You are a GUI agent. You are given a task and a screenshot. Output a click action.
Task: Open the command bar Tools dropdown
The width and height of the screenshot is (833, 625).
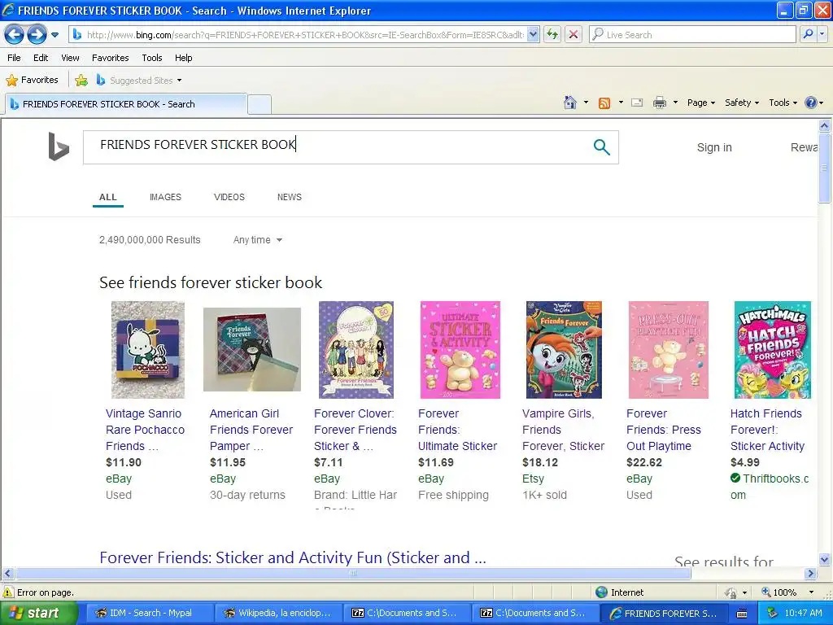tap(783, 103)
